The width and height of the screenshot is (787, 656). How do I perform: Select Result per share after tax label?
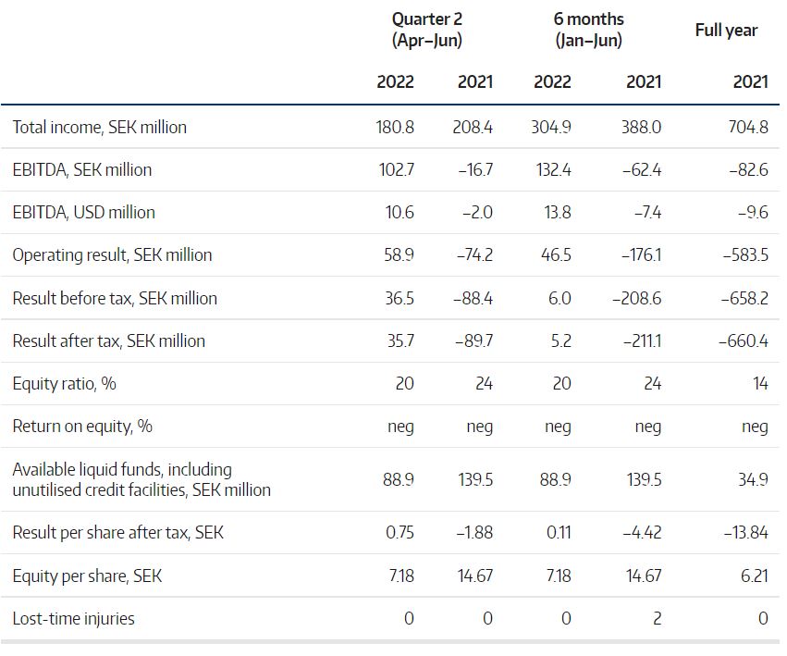[117, 533]
